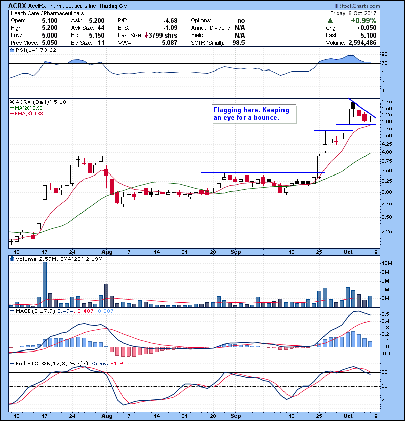
Task: Click the candlestick icon beside ACRX (Daily)
Action: pyautogui.click(x=12, y=102)
